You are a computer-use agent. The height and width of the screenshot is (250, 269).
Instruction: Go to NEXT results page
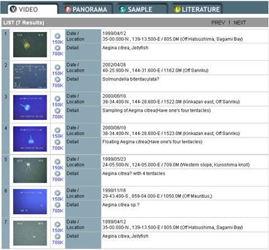(239, 23)
